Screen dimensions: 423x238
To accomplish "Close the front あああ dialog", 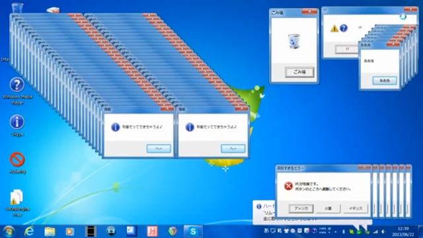I will (393, 44).
